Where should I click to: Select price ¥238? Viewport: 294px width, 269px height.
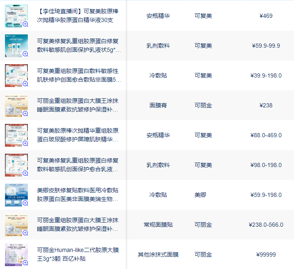tap(266, 105)
